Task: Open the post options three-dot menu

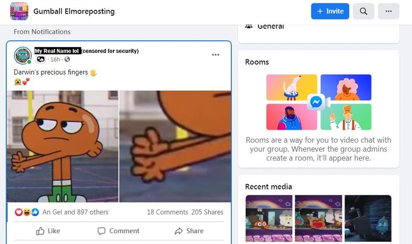Action: [x=216, y=55]
